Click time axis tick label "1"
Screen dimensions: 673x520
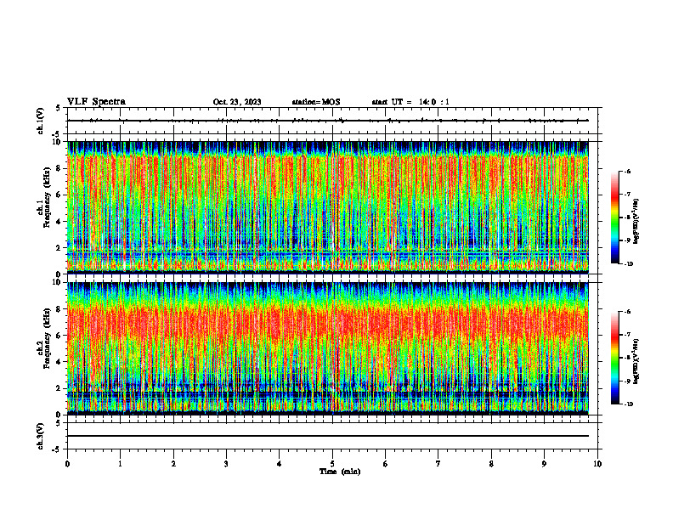tap(120, 464)
